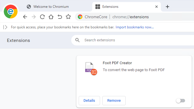Reload the page with refresh icon

[42, 17]
